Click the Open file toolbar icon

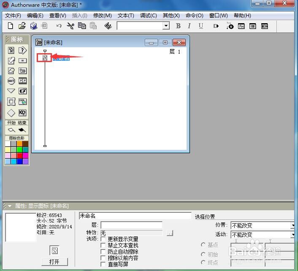tap(22, 26)
